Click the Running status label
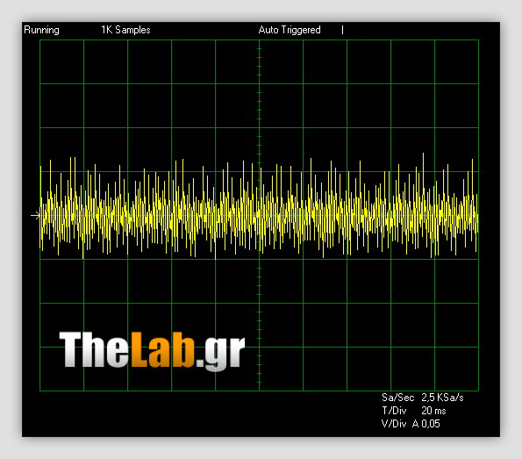 (41, 30)
